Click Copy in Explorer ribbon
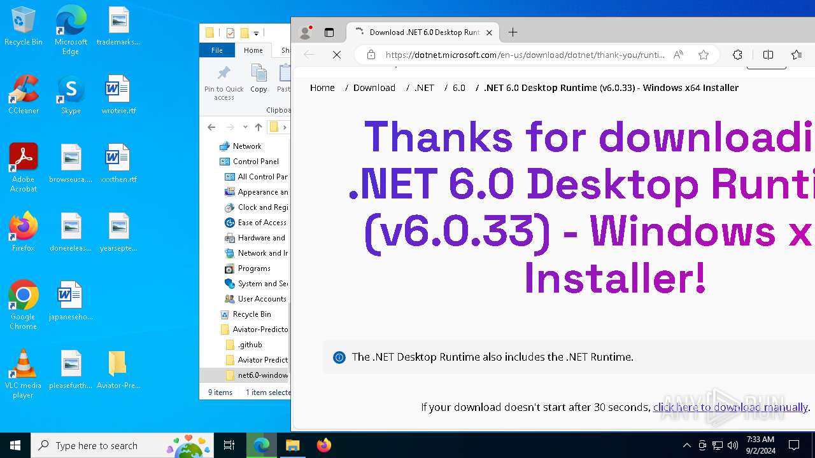Image resolution: width=815 pixels, height=458 pixels. pos(259,79)
